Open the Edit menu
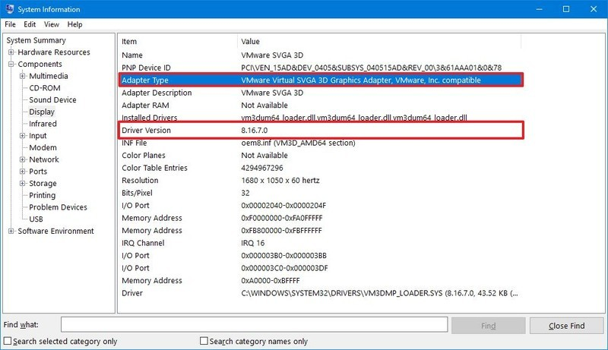Image resolution: width=608 pixels, height=350 pixels. pos(30,24)
